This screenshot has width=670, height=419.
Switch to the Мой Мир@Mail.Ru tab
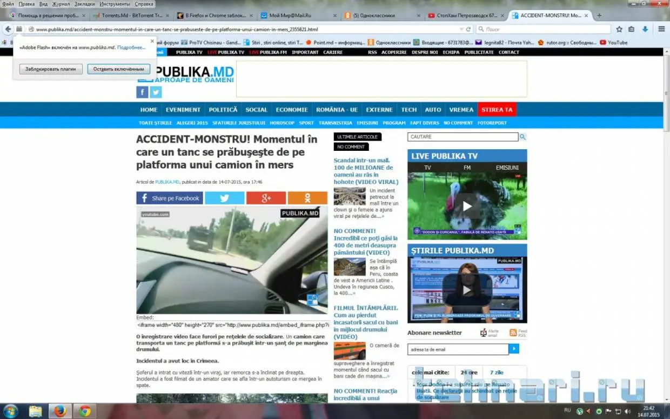tap(297, 15)
